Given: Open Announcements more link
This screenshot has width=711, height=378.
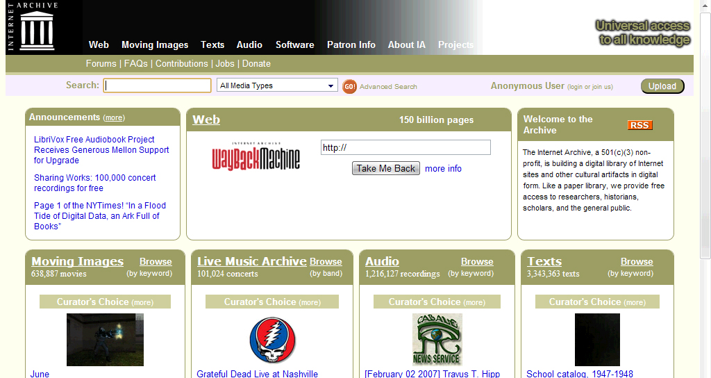Looking at the screenshot, I should click(114, 117).
